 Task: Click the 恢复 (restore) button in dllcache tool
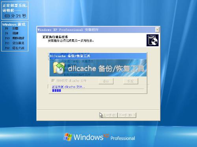click(131, 81)
